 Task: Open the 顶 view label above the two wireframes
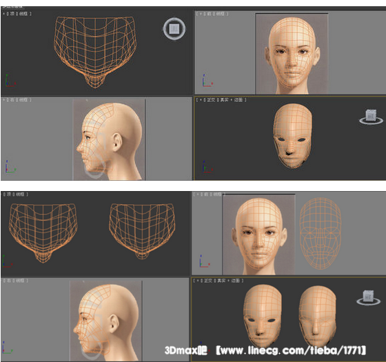(x=9, y=194)
